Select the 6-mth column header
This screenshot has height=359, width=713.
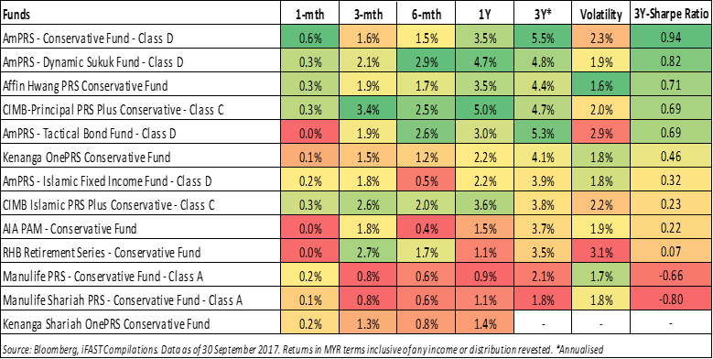[426, 15]
